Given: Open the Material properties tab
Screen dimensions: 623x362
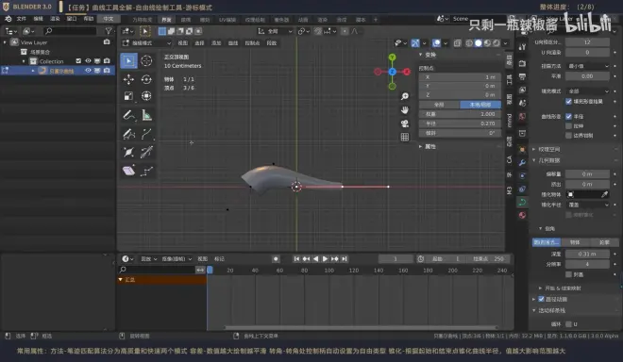Looking at the screenshot, I should point(522,215).
